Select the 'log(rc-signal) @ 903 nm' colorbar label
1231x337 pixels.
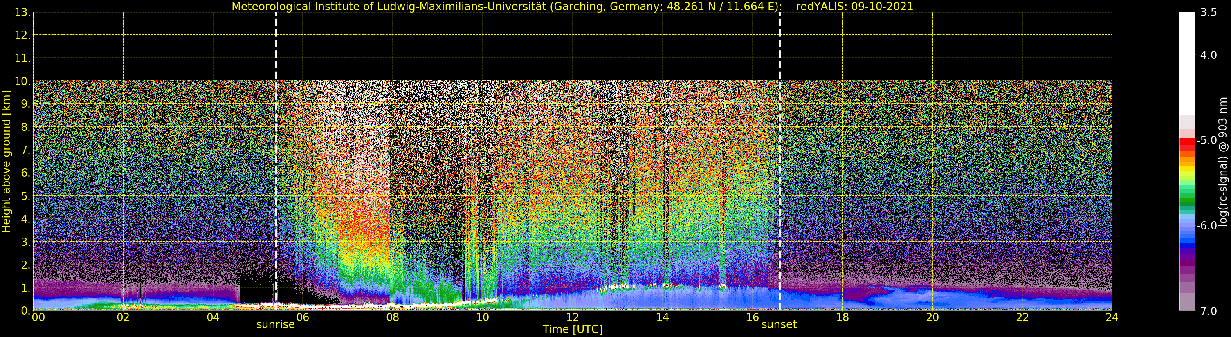[1223, 162]
